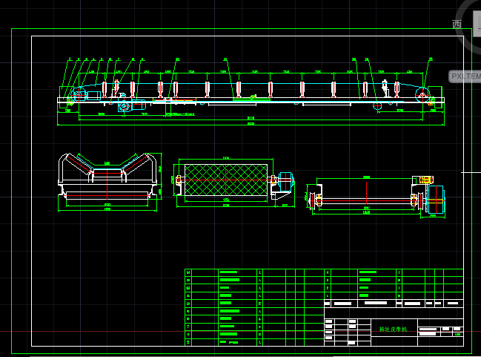This screenshot has height=357, width=481.
Task: Select the cyan motor beside the hatched drum
Action: click(x=285, y=181)
